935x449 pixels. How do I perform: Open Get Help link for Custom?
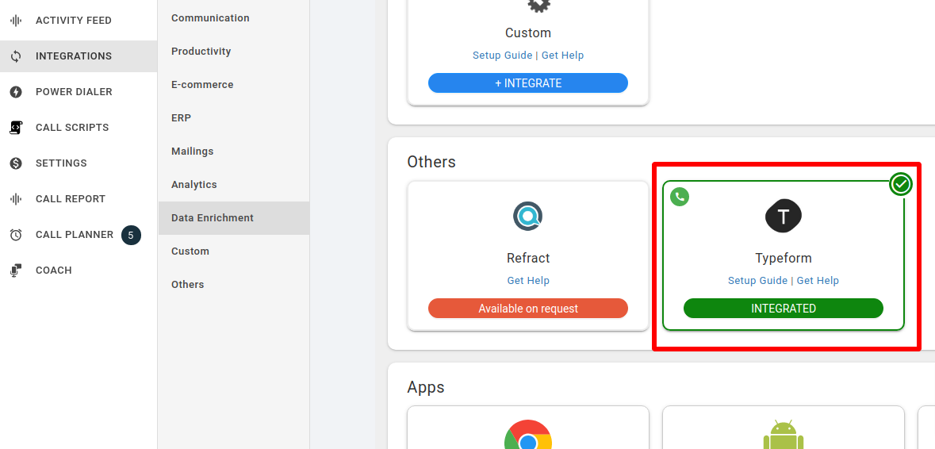point(562,56)
